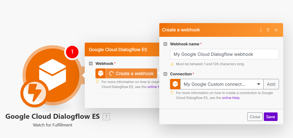Click the lightbulb hint icon under Connection

pyautogui.click(x=172, y=92)
